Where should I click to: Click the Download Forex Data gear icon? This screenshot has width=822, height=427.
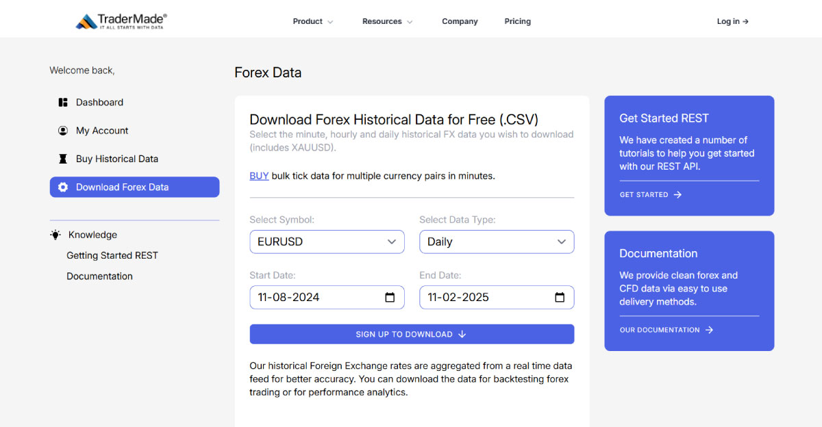[63, 187]
